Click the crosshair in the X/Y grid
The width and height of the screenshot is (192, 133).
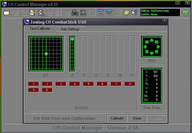pyautogui.click(x=46, y=54)
